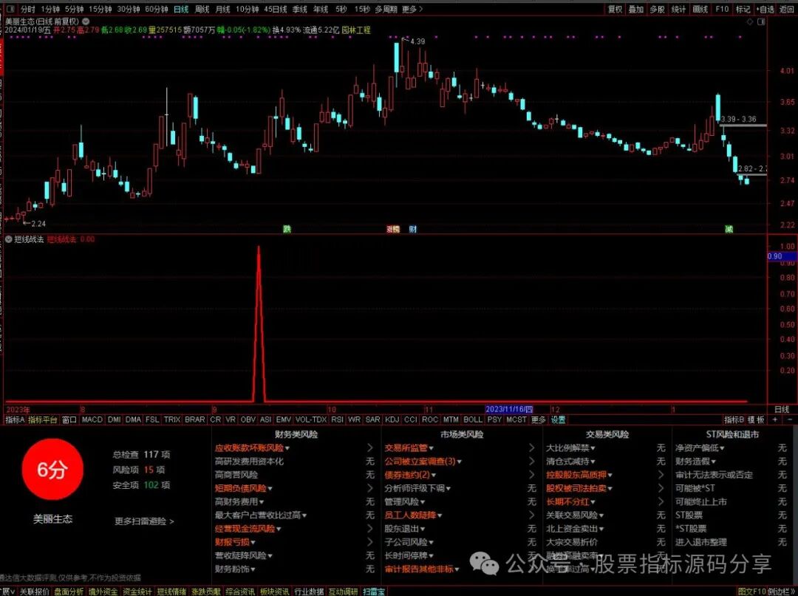798x596 pixels.
Task: Click the 返回 back button
Action: tap(787, 9)
